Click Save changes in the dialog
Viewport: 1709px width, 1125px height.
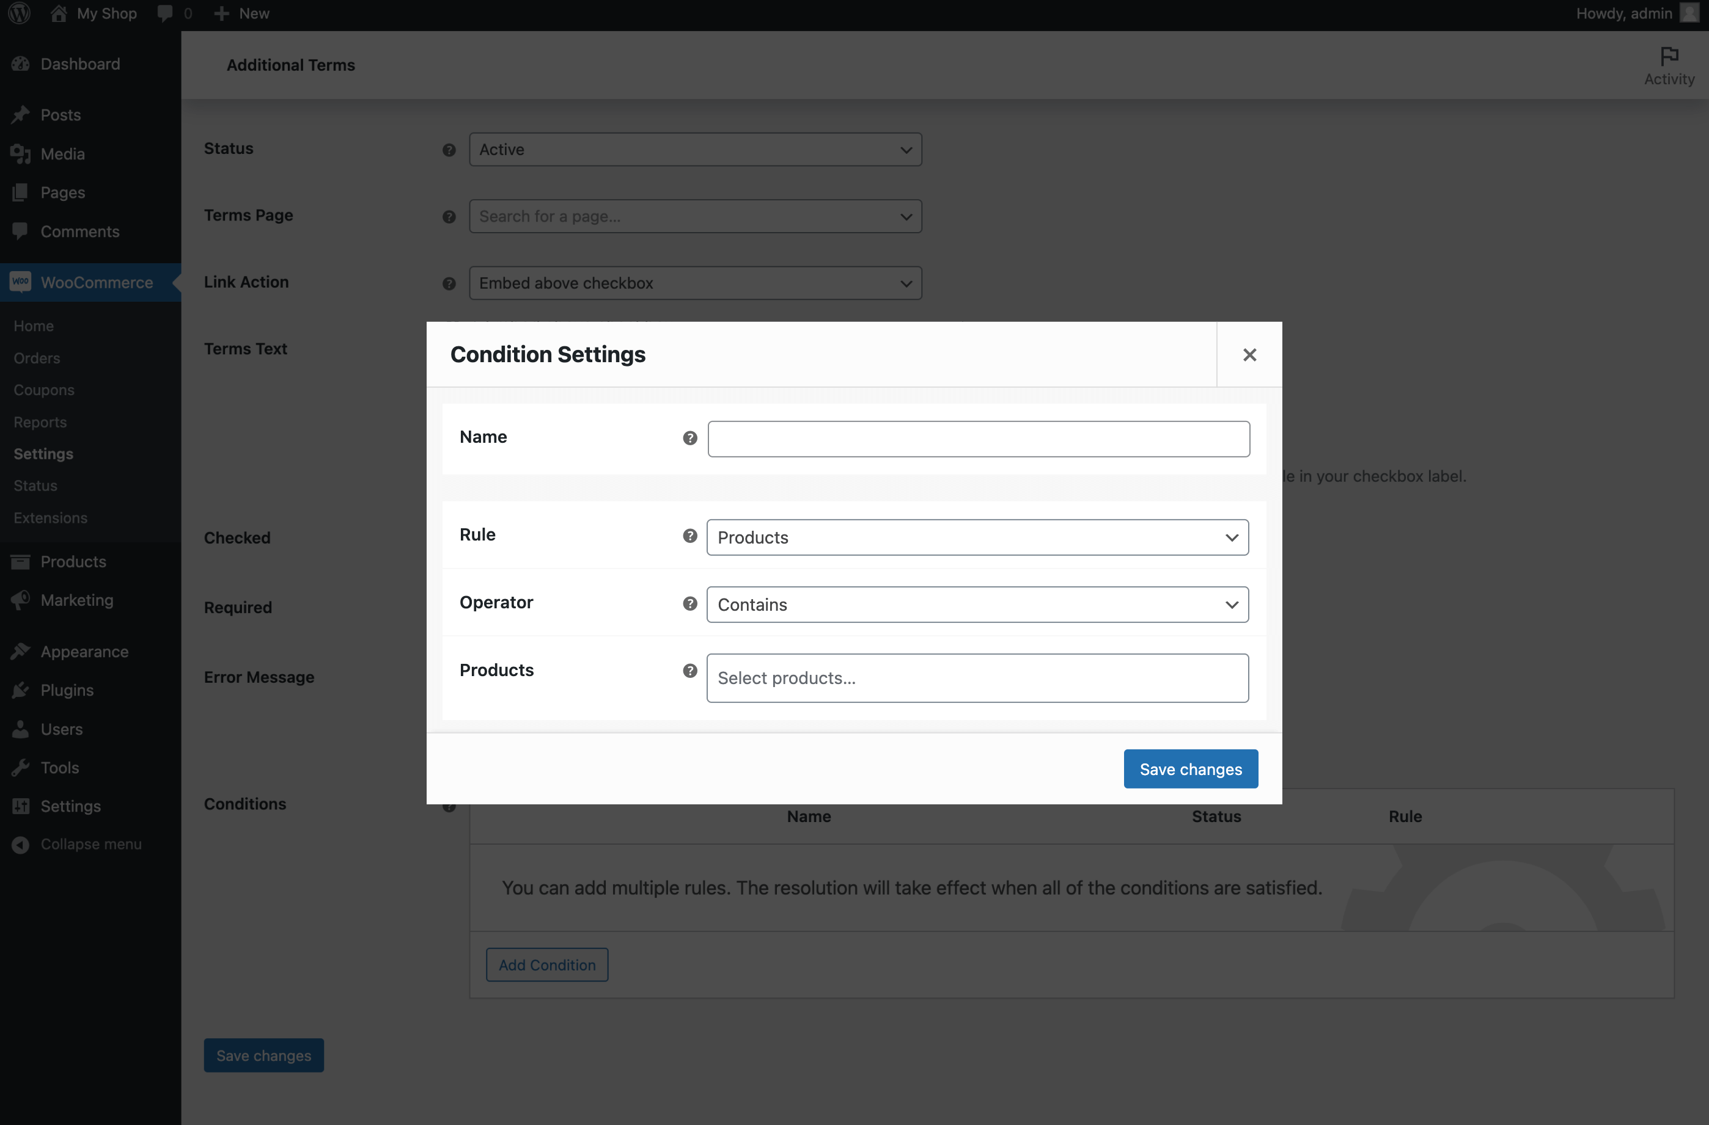click(1190, 768)
